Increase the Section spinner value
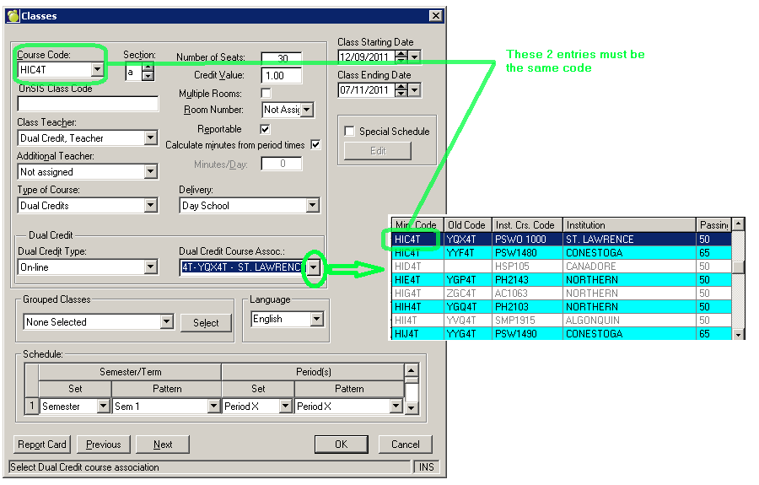This screenshot has height=485, width=759. coord(148,68)
